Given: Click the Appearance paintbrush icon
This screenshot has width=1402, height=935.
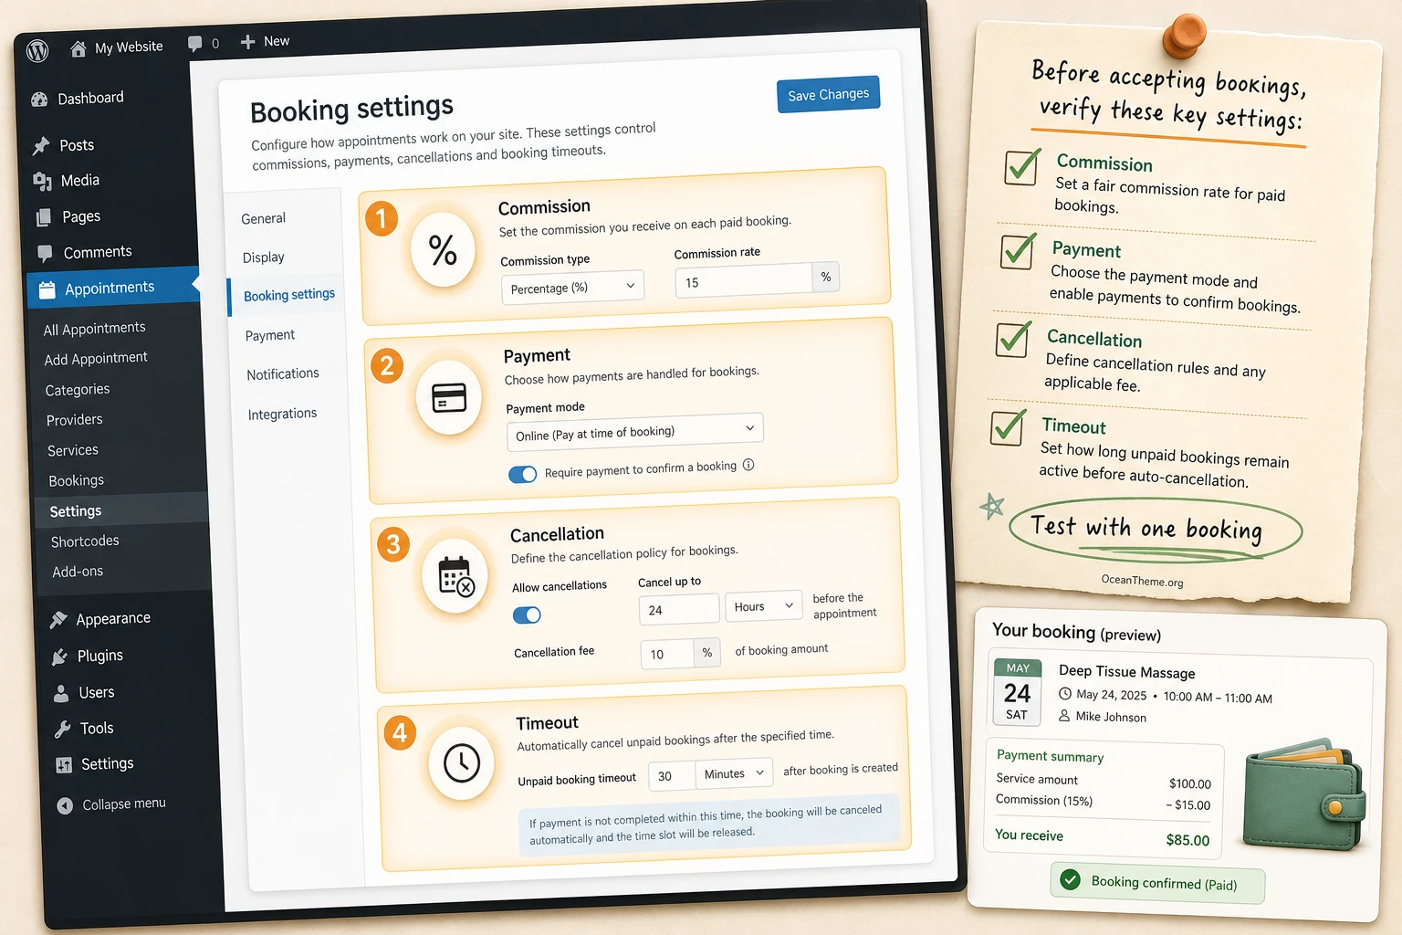Looking at the screenshot, I should click(58, 620).
